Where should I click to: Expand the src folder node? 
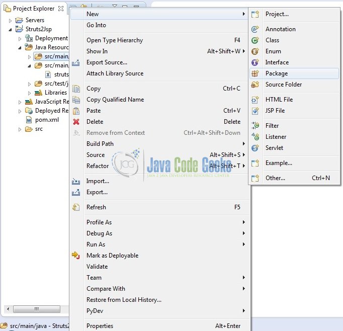click(x=20, y=129)
